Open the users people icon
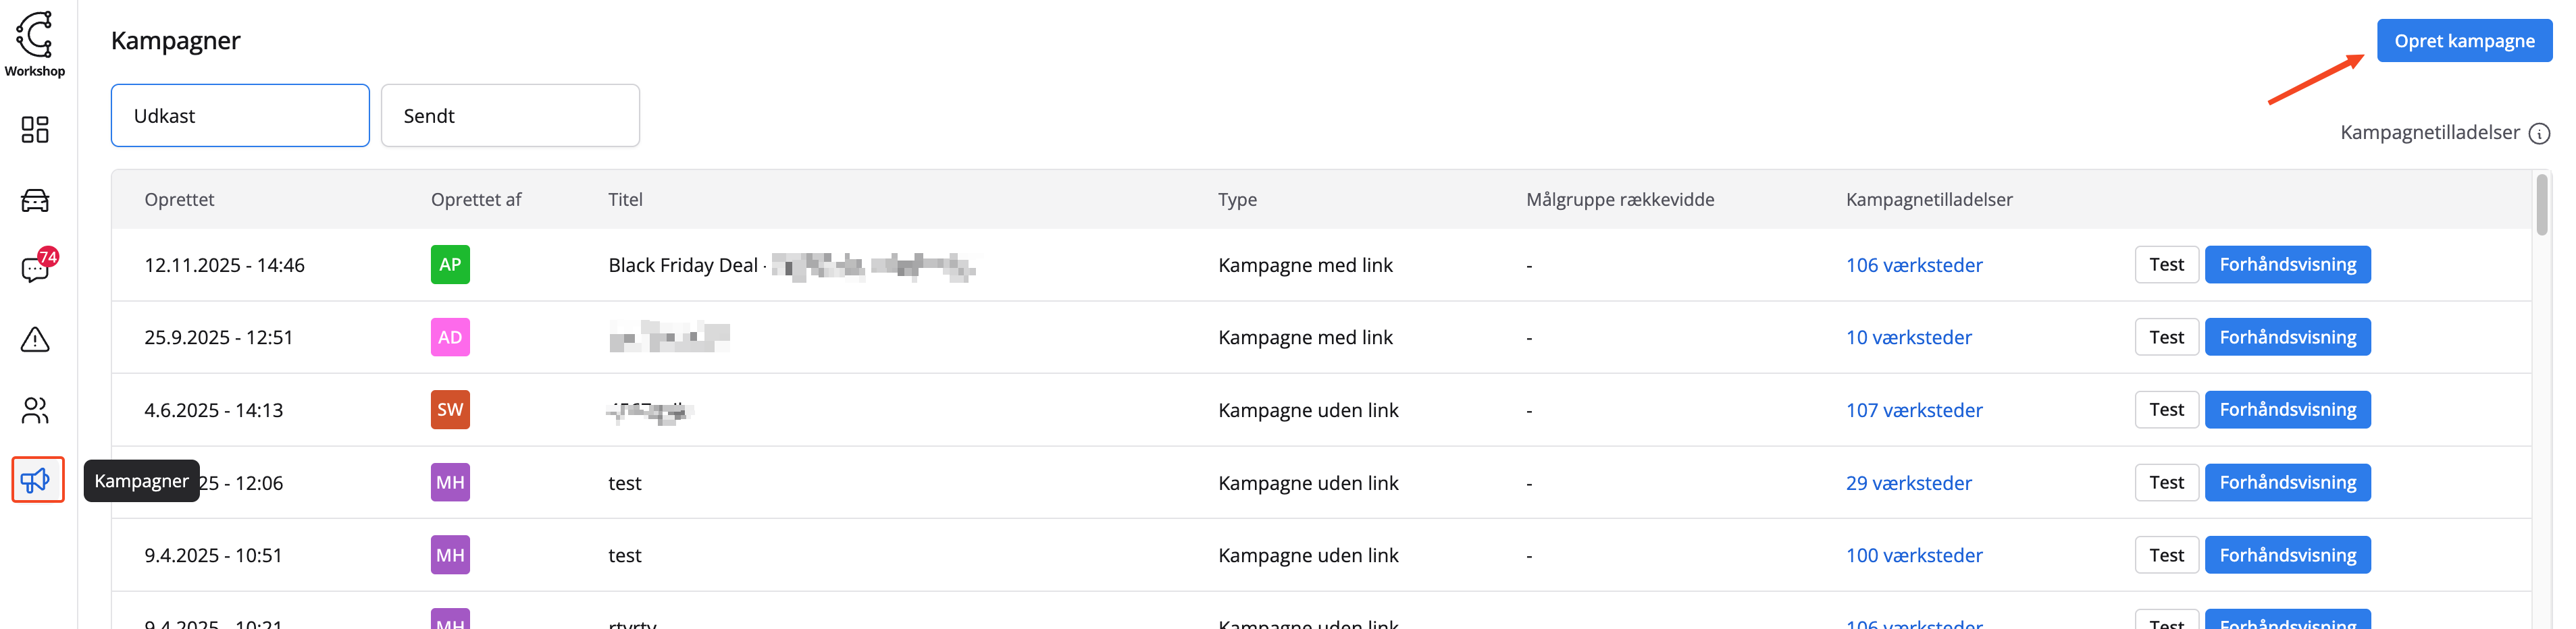This screenshot has height=629, width=2576. (35, 410)
